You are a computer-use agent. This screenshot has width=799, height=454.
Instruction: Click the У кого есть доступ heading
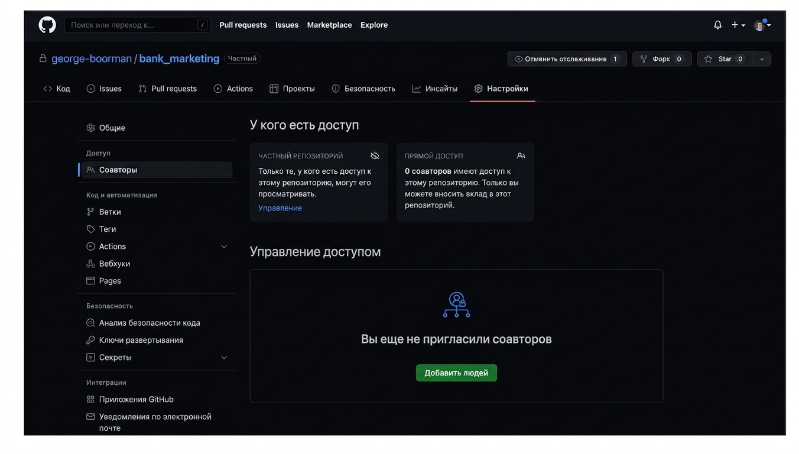[x=304, y=125]
